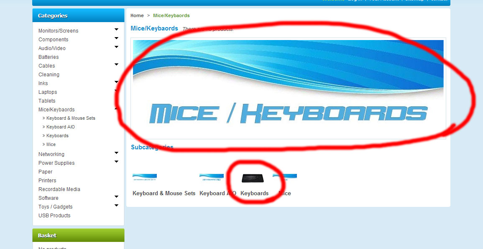
Task: Select Mice/Keybaords in the Categories sidebar
Action: pos(56,110)
